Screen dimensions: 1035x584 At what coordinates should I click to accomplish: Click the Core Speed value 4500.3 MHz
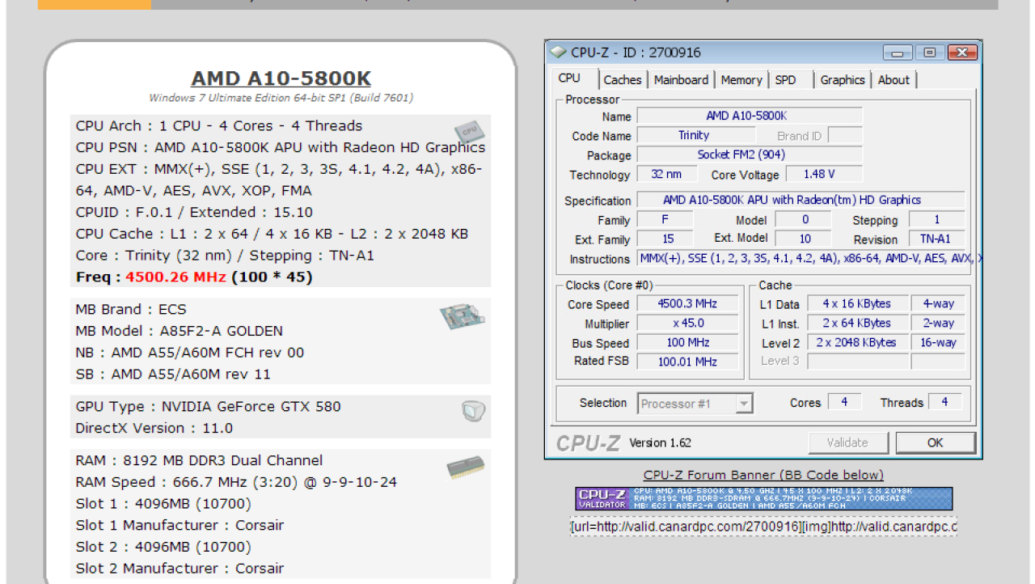687,304
